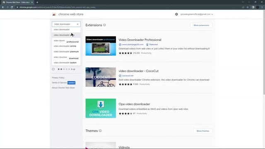
Task: Open About Chrome Web Store link
Action: 63,88
